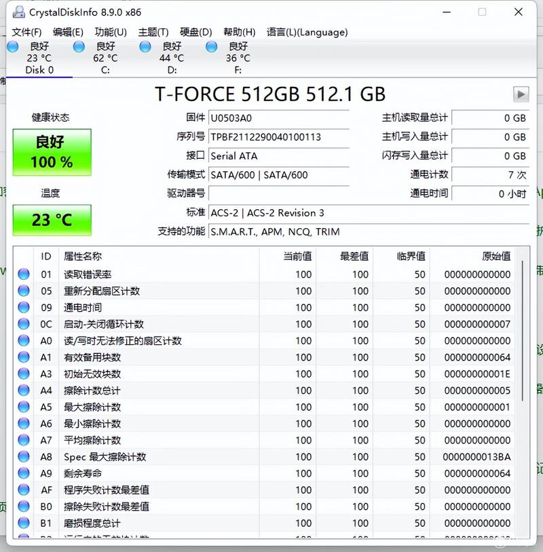The image size is (543, 552).
Task: Click the CrystalDiskInfo title bar app icon
Action: [18, 12]
